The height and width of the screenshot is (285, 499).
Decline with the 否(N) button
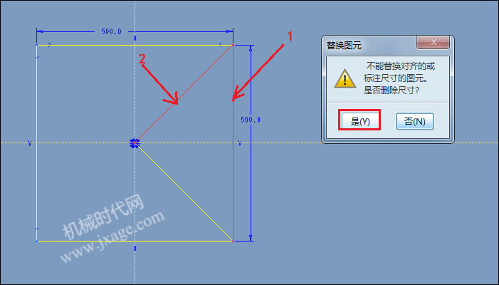pos(415,121)
